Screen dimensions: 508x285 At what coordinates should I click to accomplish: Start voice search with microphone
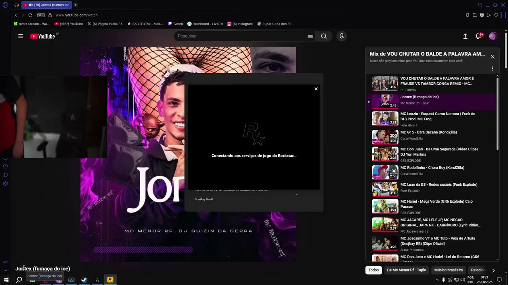pos(342,36)
